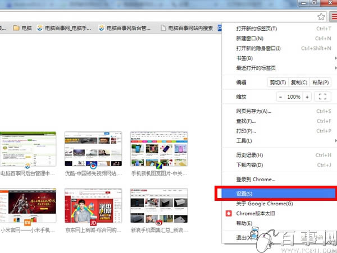Select 打开新的标签页(T) menu item
This screenshot has height=253, width=337.
[279, 29]
